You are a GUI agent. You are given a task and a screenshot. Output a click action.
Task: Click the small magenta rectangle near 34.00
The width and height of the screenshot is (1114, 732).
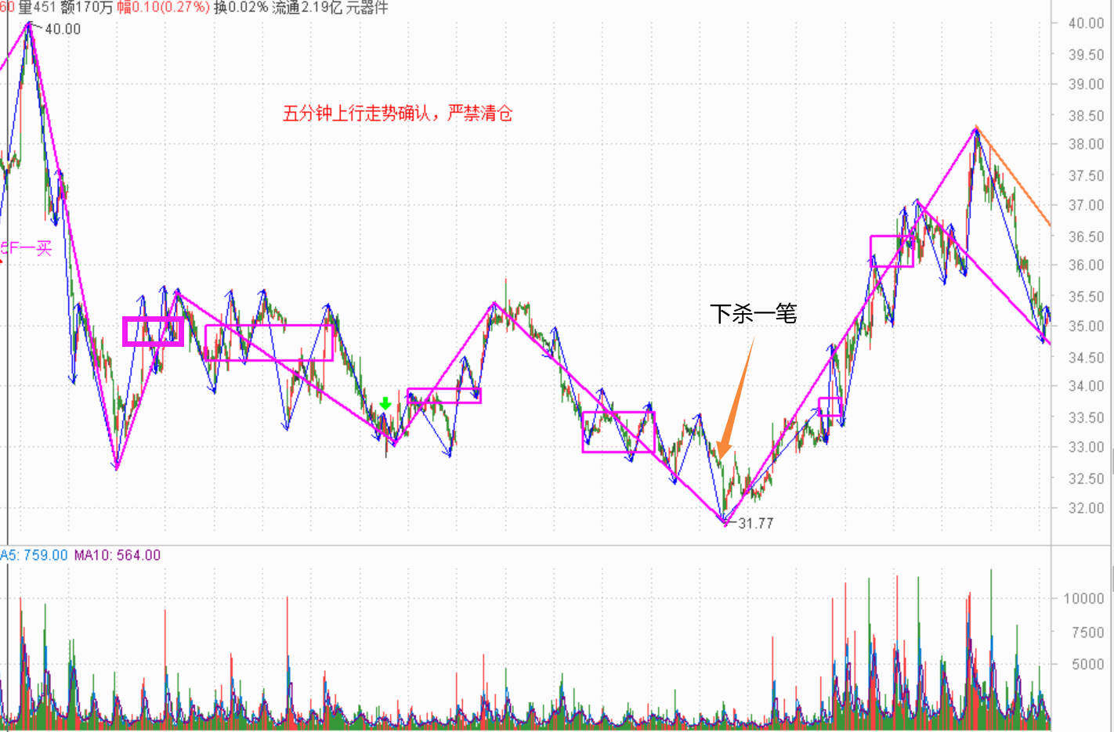tap(444, 395)
